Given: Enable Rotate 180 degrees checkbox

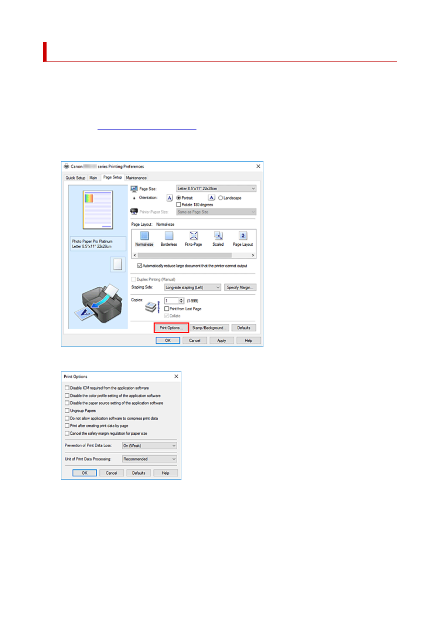Looking at the screenshot, I should pos(179,205).
